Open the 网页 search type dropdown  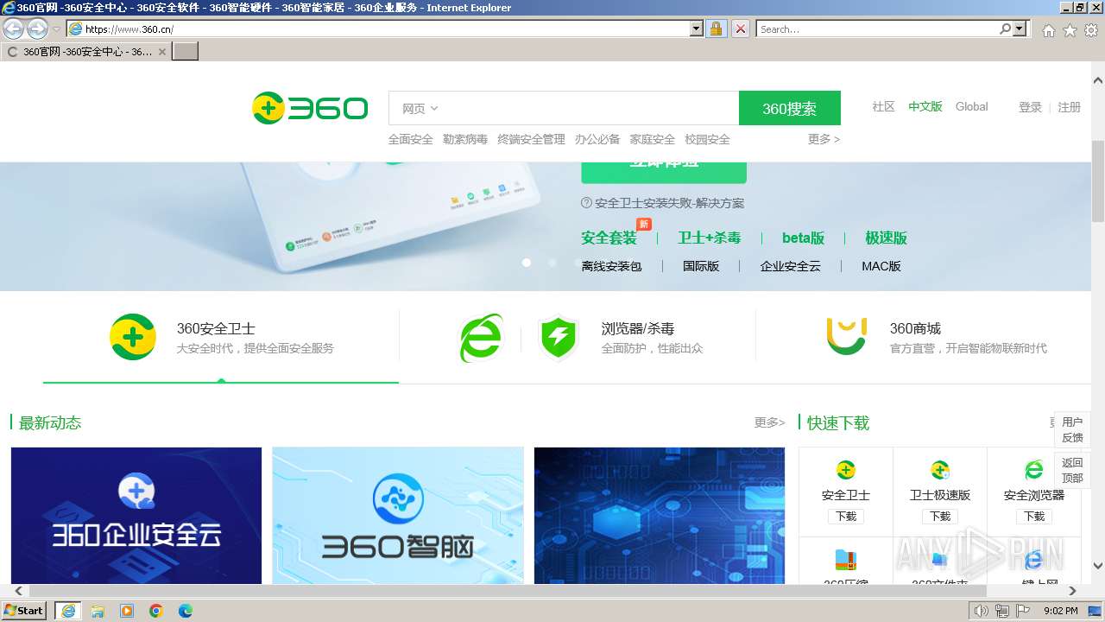[x=420, y=108]
